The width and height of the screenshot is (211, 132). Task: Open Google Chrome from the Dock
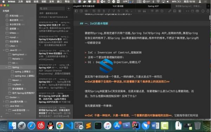pos(60,126)
